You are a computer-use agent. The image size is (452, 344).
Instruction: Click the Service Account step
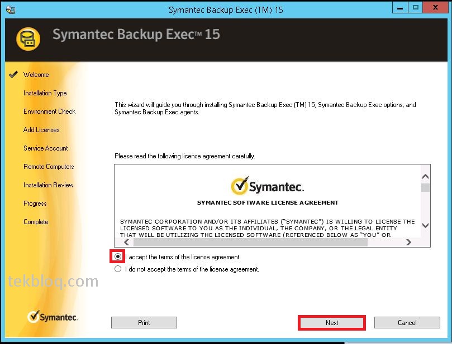[x=46, y=148]
